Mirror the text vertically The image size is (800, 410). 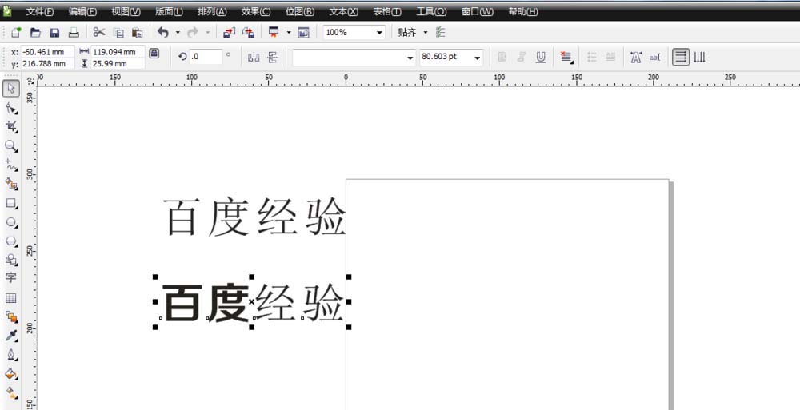273,57
